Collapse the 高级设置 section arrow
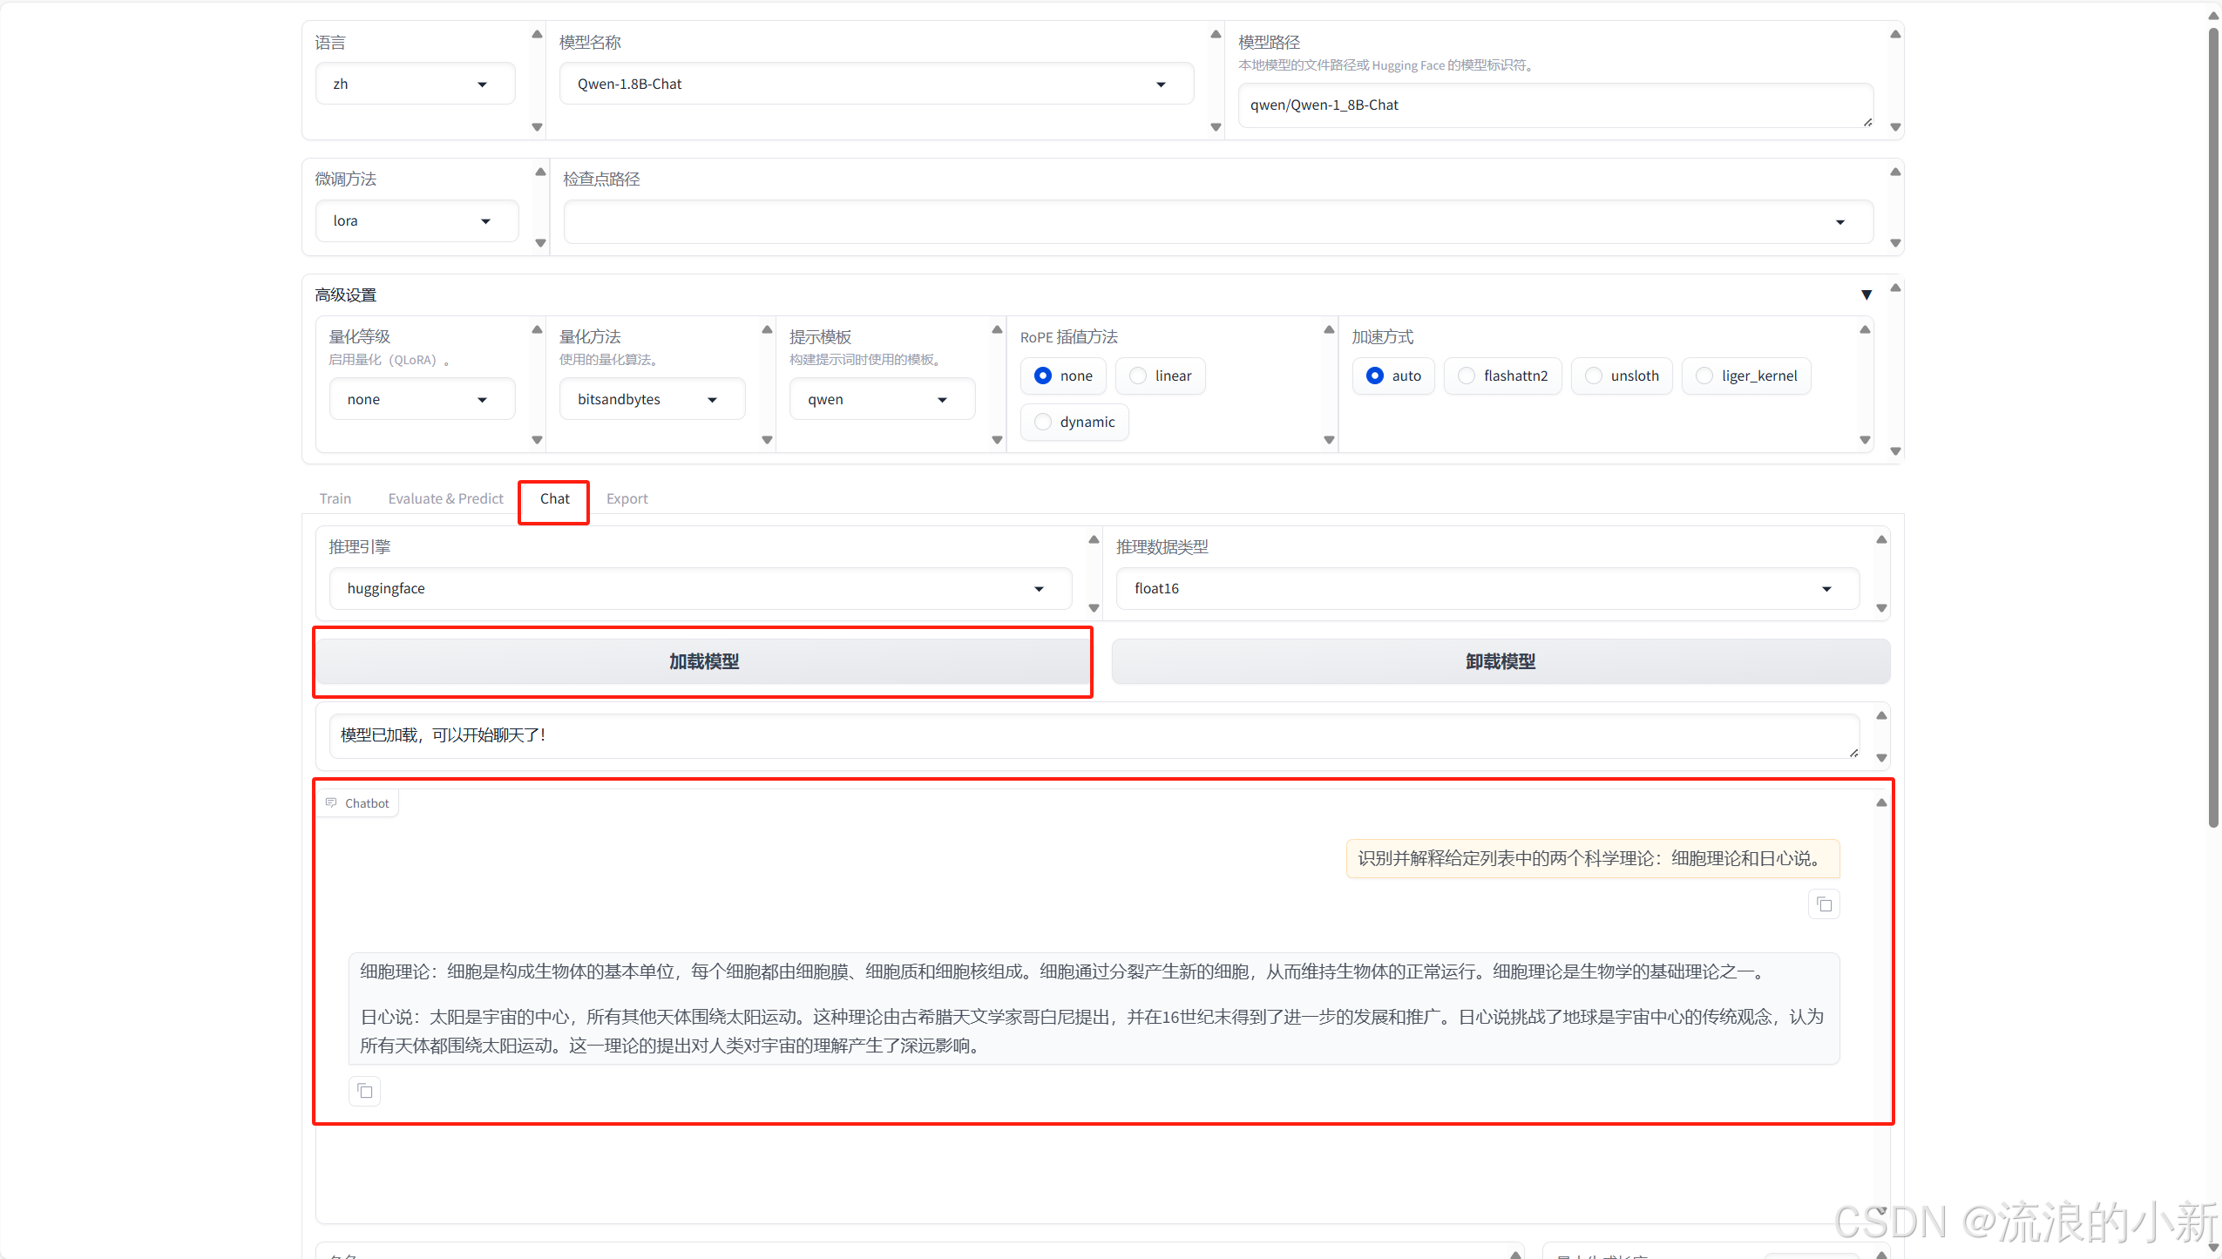This screenshot has height=1259, width=2222. coord(1866,295)
